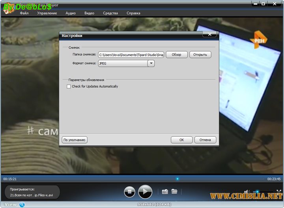Click the playback progress bar marker
The image size is (284, 208).
(x=177, y=179)
